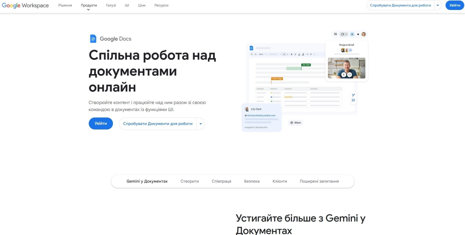Click the @nicholas.kim@cymbal.com mention link
The image size is (465, 235).
pos(260,115)
